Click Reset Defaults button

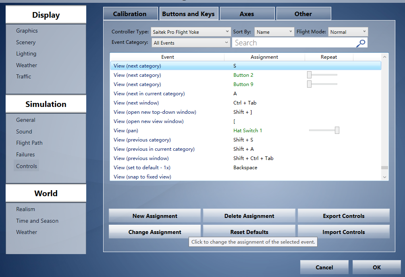(x=249, y=232)
